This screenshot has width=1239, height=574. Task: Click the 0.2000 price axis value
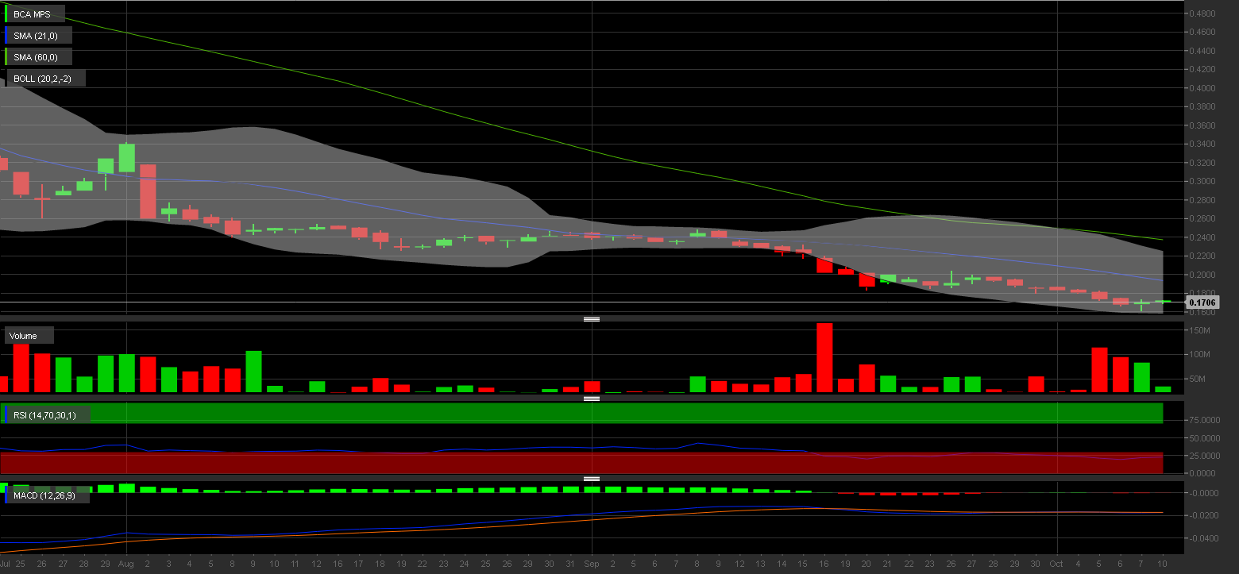(1202, 275)
